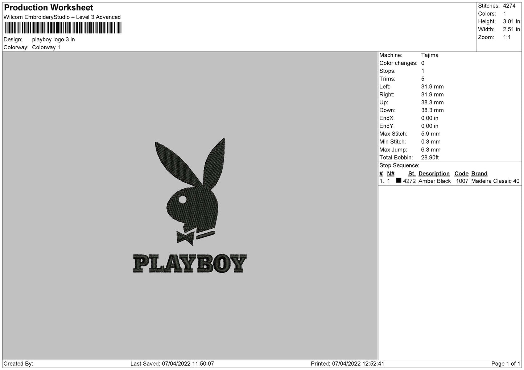Click the Width value 2.51 in
524x370 pixels.
(511, 29)
